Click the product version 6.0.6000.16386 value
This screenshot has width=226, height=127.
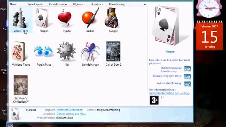coord(65,118)
